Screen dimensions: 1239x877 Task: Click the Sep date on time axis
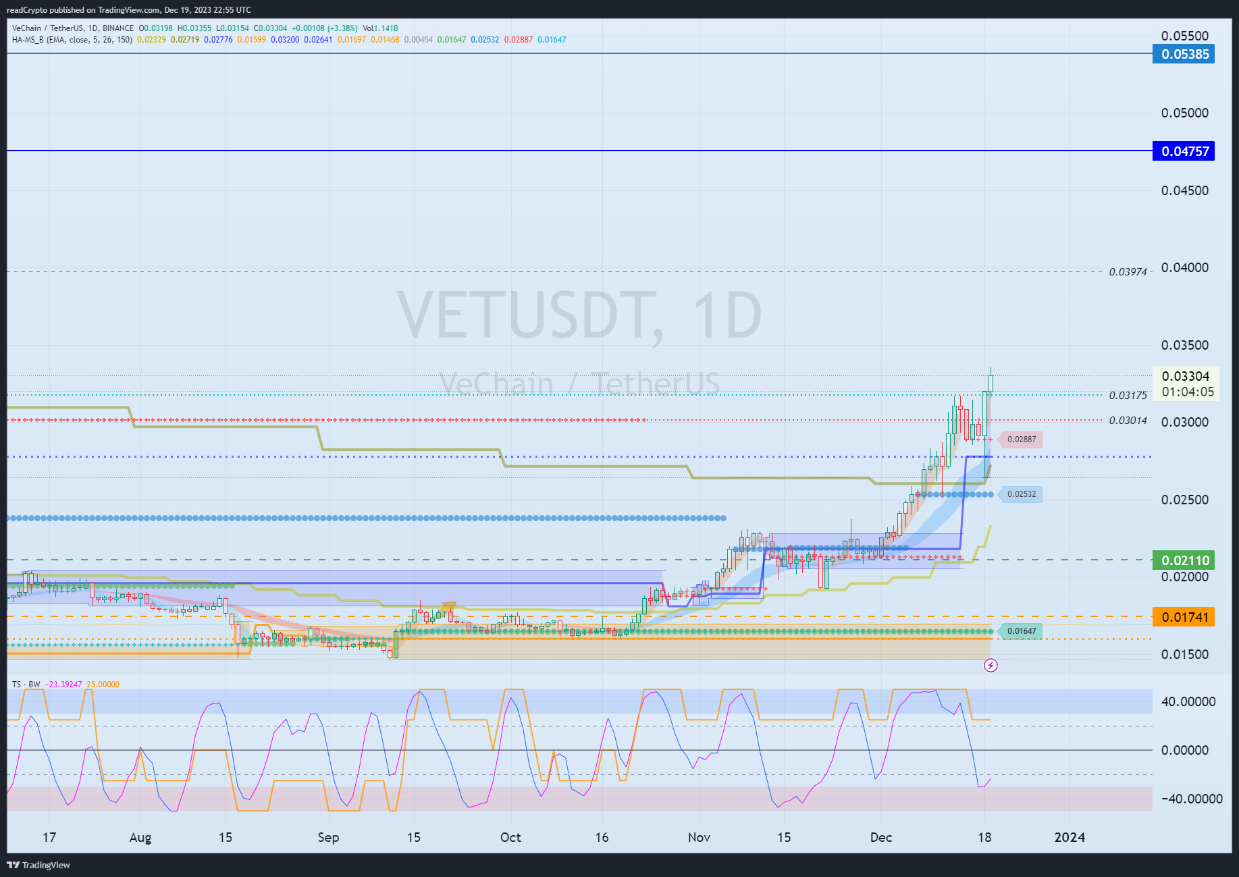[328, 837]
